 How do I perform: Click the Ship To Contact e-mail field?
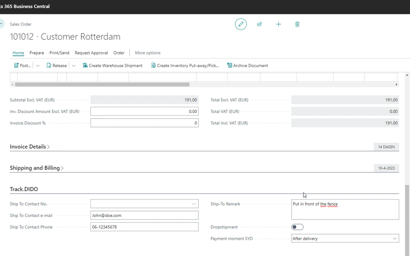pyautogui.click(x=144, y=215)
